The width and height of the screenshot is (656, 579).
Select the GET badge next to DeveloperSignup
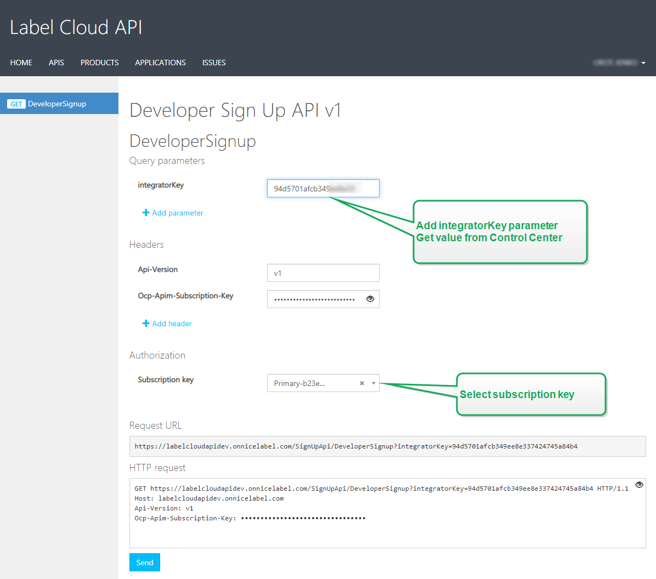(16, 103)
